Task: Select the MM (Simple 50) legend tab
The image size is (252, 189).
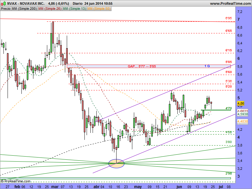Action: [x=99, y=9]
